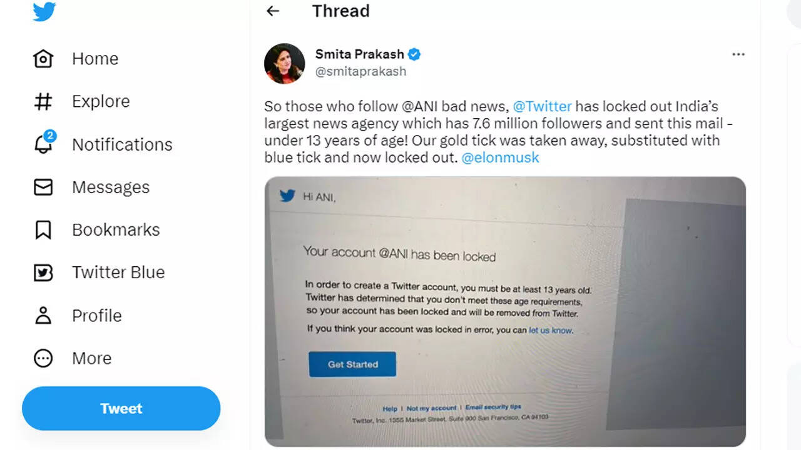Click the Explore hashtag icon
The image size is (801, 450).
[x=43, y=101]
